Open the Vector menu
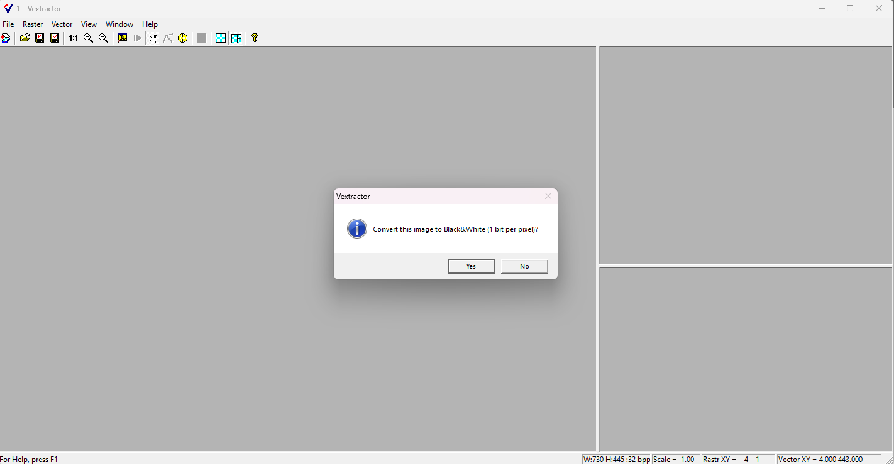The width and height of the screenshot is (894, 464). click(x=62, y=24)
